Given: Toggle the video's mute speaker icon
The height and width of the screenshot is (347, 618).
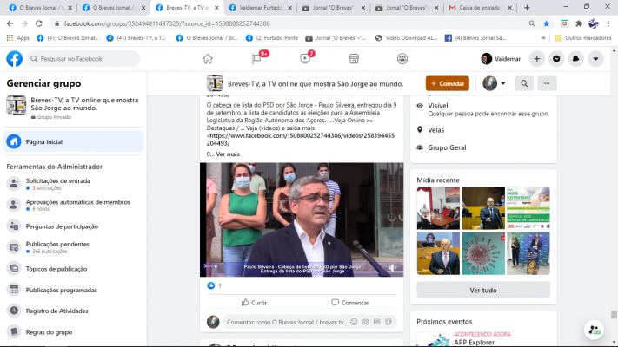Looking at the screenshot, I should (x=394, y=269).
